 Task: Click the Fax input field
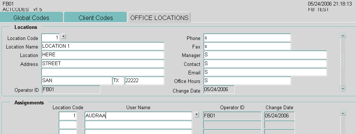(x=247, y=46)
